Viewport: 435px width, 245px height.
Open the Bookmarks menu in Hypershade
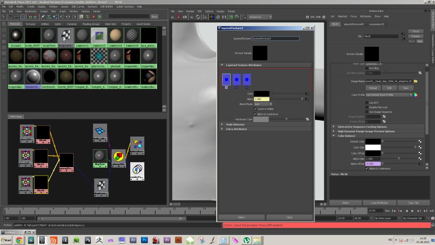(31, 11)
